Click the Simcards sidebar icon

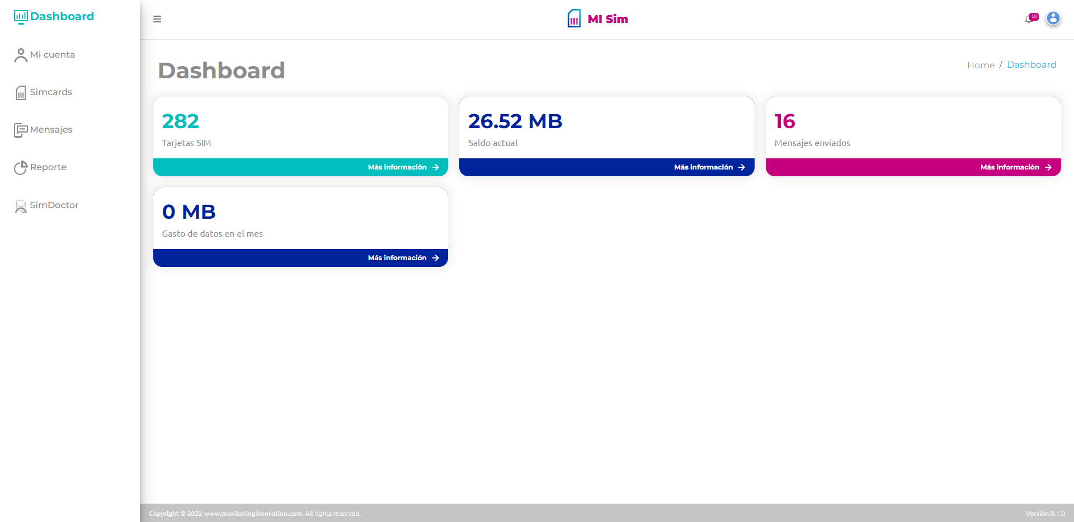(x=21, y=93)
